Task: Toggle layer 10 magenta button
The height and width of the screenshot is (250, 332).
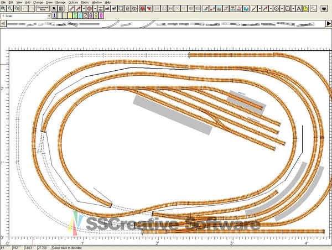Action: point(101,15)
